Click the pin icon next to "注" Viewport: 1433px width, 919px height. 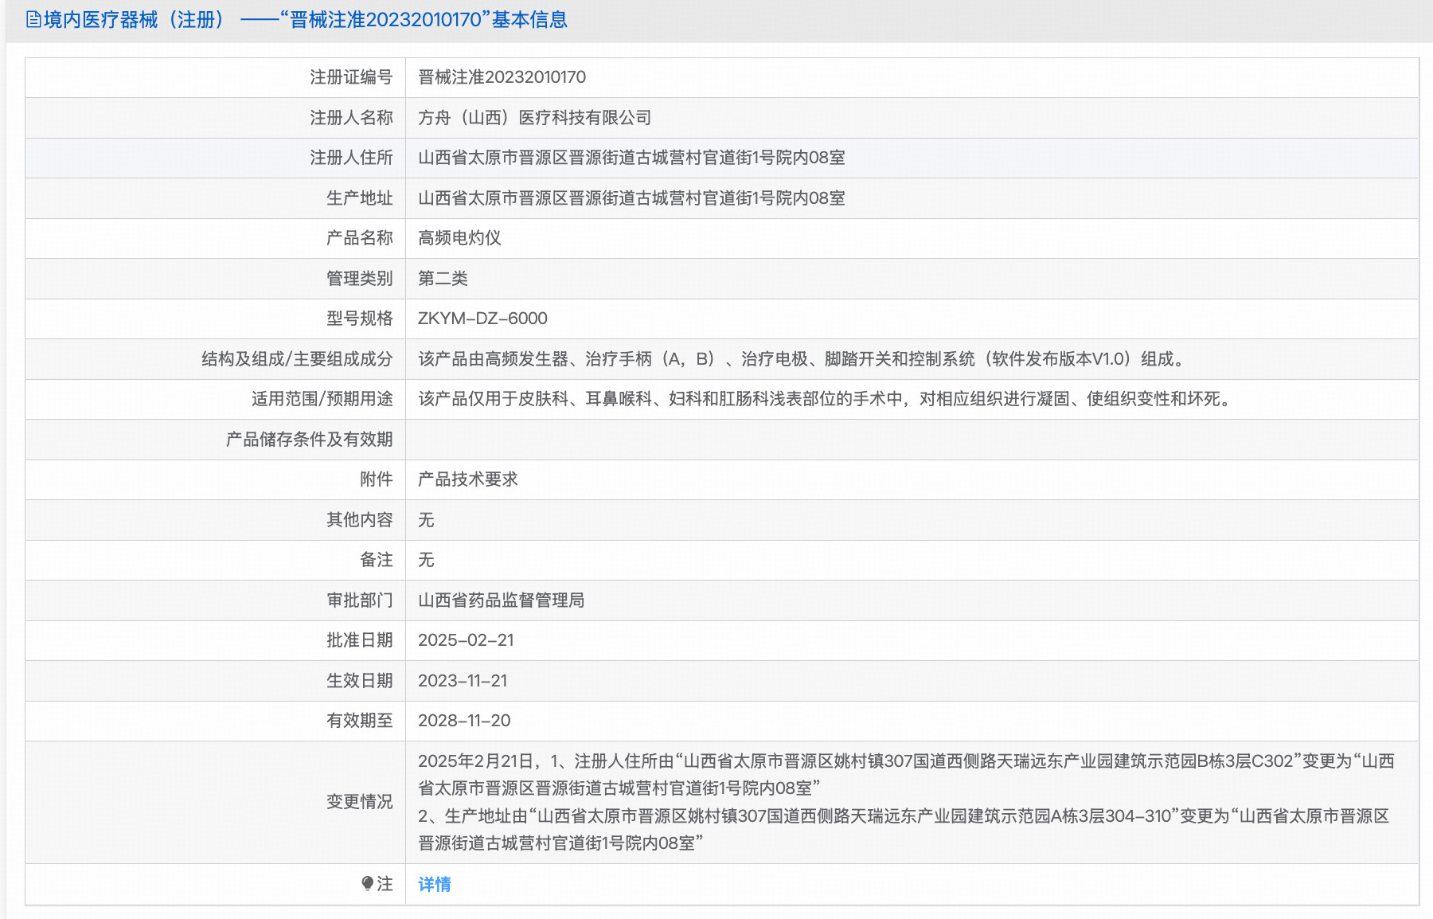click(x=367, y=883)
